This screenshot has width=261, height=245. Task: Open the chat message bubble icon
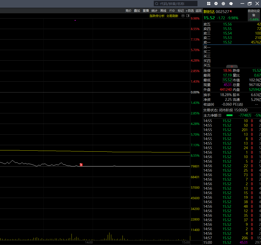[231, 4]
